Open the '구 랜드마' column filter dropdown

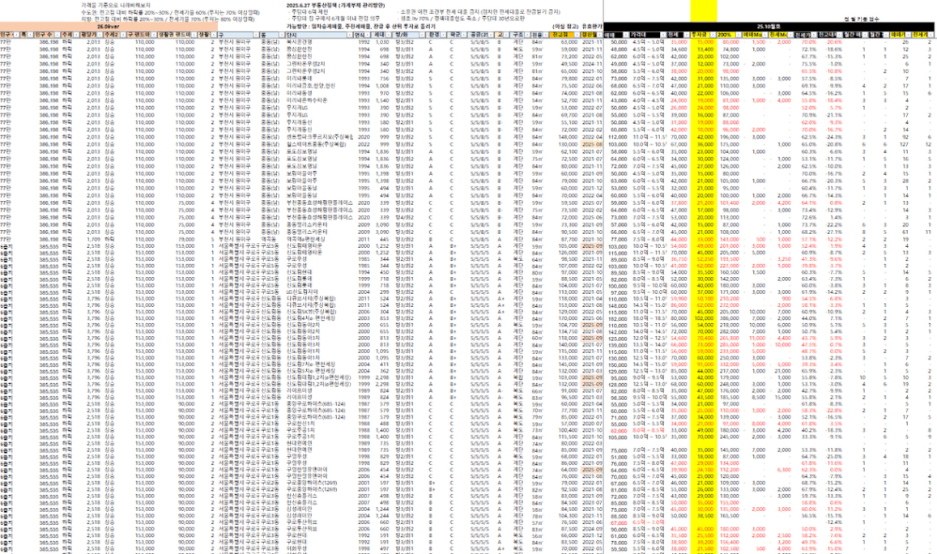coord(154,35)
